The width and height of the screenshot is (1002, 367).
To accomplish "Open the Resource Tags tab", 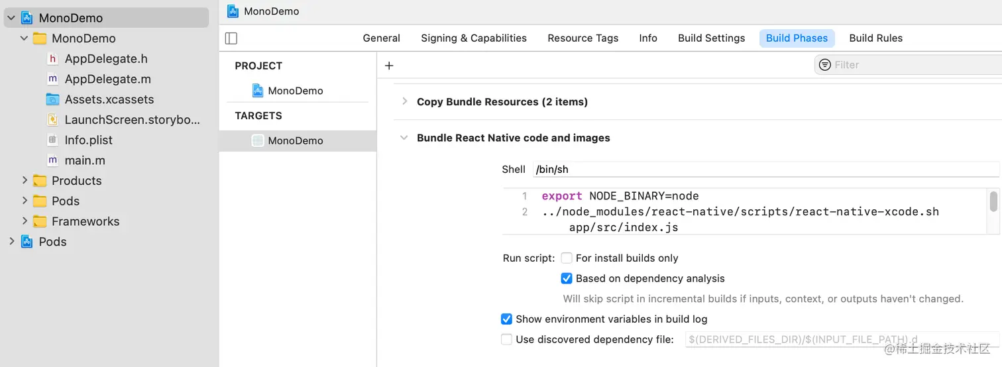I will pyautogui.click(x=583, y=38).
